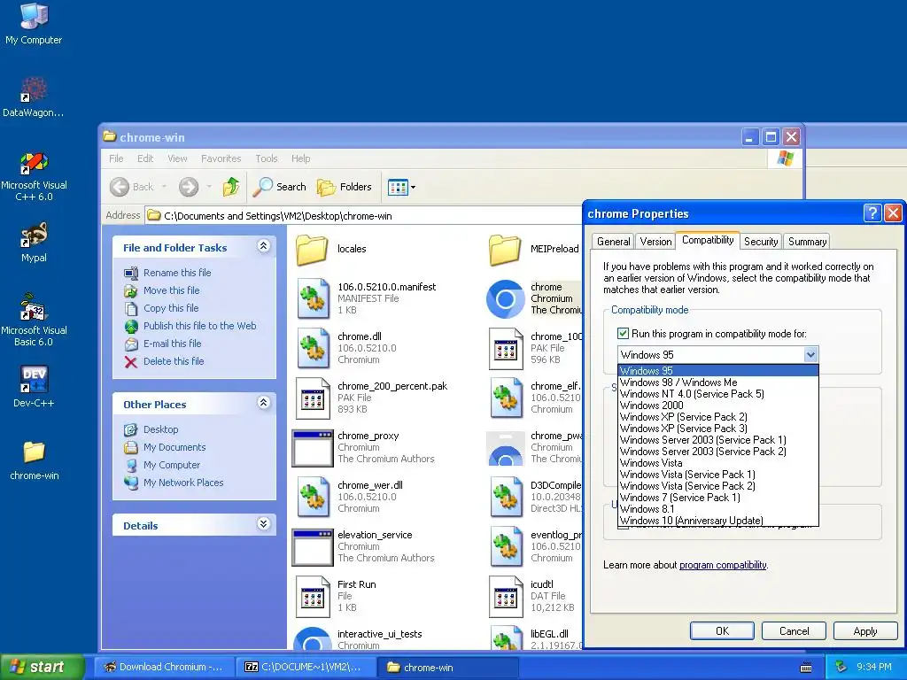Select the Mypal browser desktop icon
The width and height of the screenshot is (907, 680).
(x=34, y=242)
